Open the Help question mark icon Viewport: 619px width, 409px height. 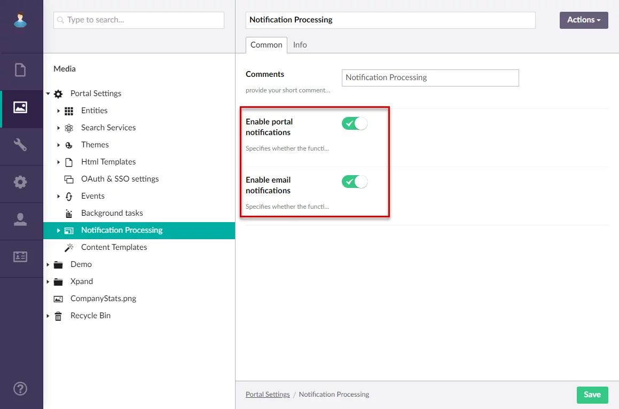[x=20, y=388]
